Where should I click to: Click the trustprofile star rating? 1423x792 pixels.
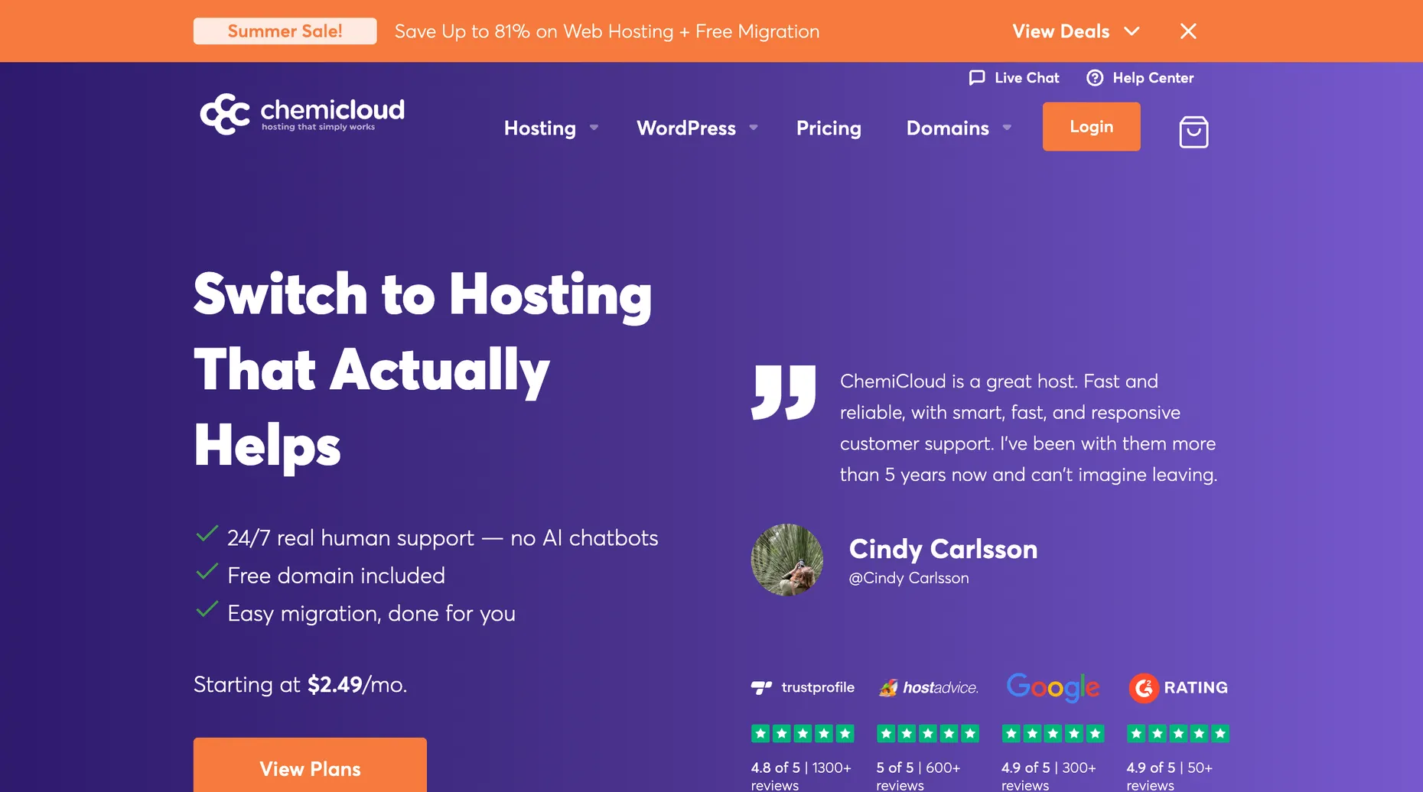click(803, 734)
